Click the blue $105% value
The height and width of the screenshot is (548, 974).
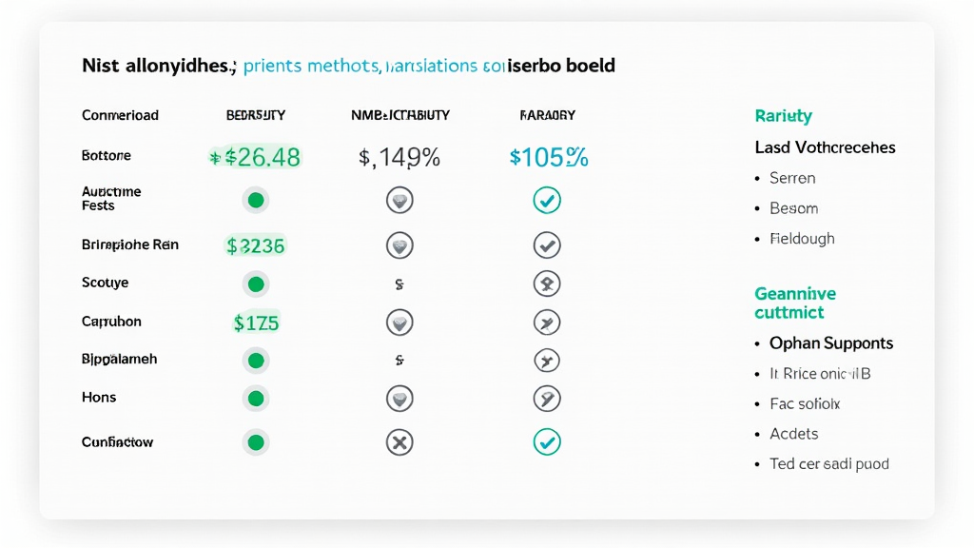[x=549, y=157]
